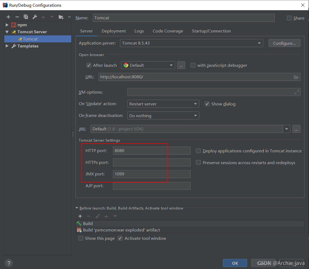Create new folder icon in left toolbar
The width and height of the screenshot is (309, 269).
pos(61,17)
